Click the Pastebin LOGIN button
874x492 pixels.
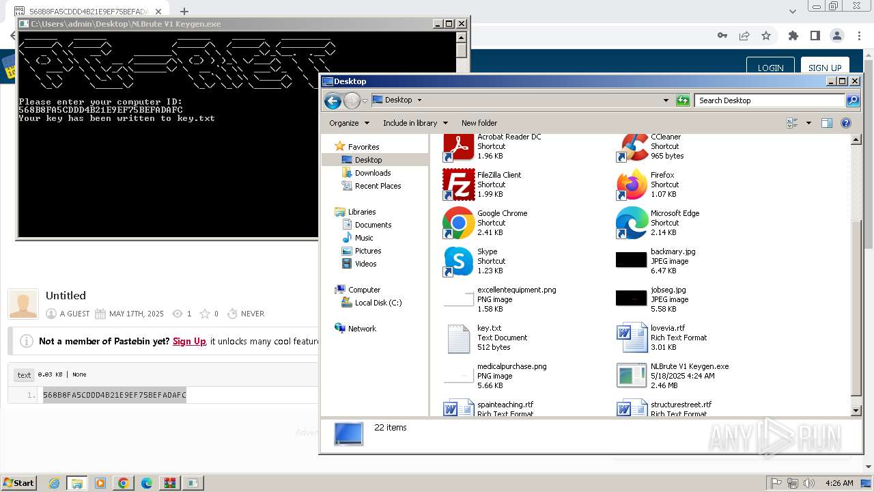point(770,67)
